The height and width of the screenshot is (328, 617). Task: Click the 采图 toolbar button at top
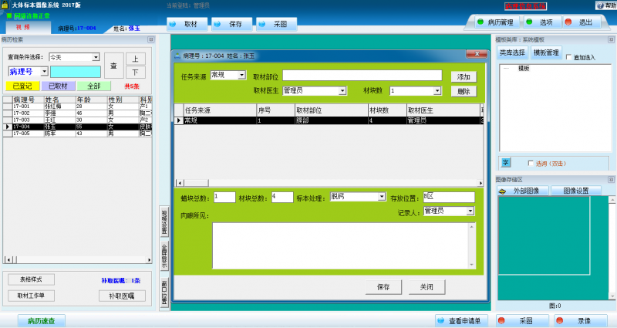pyautogui.click(x=276, y=24)
